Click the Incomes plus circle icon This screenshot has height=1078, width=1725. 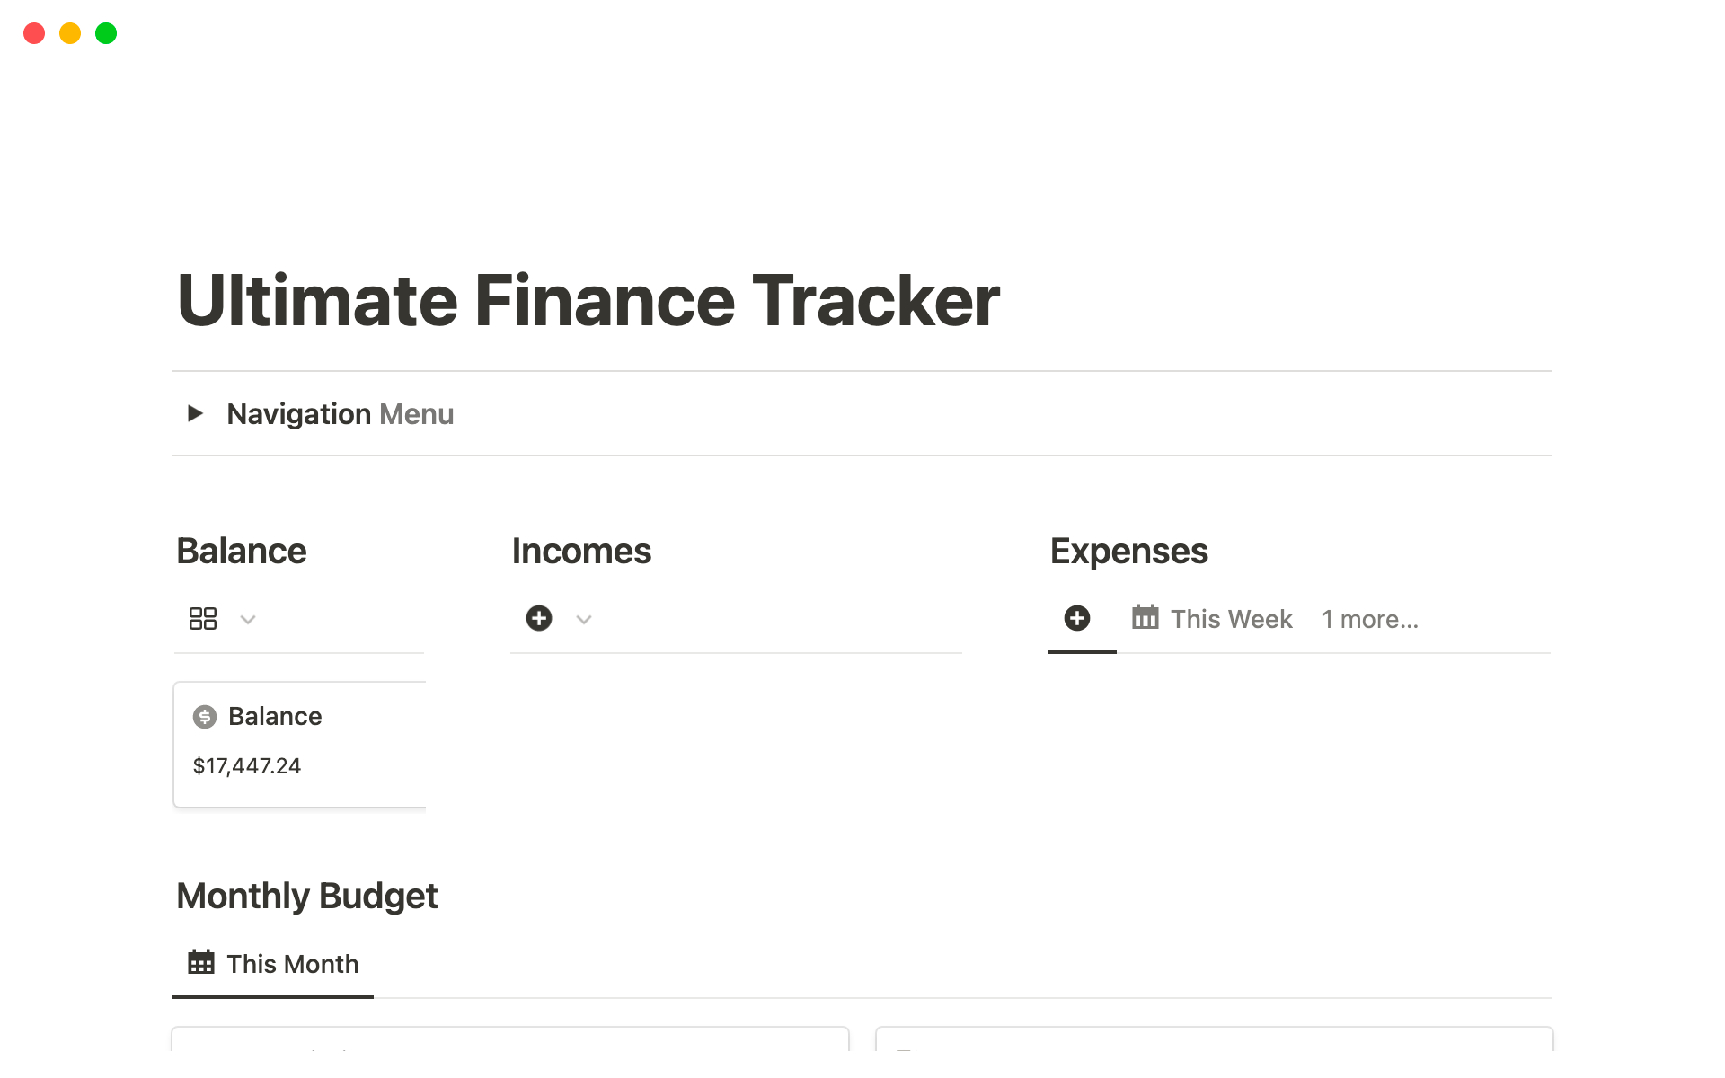tap(539, 619)
